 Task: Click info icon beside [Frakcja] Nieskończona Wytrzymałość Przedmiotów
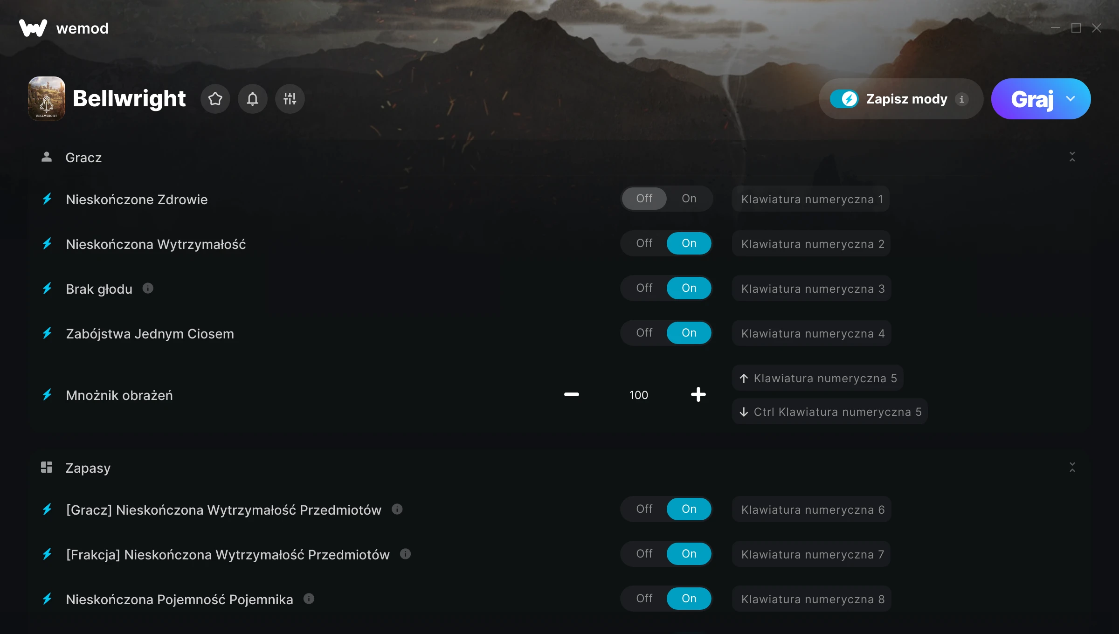pos(405,554)
